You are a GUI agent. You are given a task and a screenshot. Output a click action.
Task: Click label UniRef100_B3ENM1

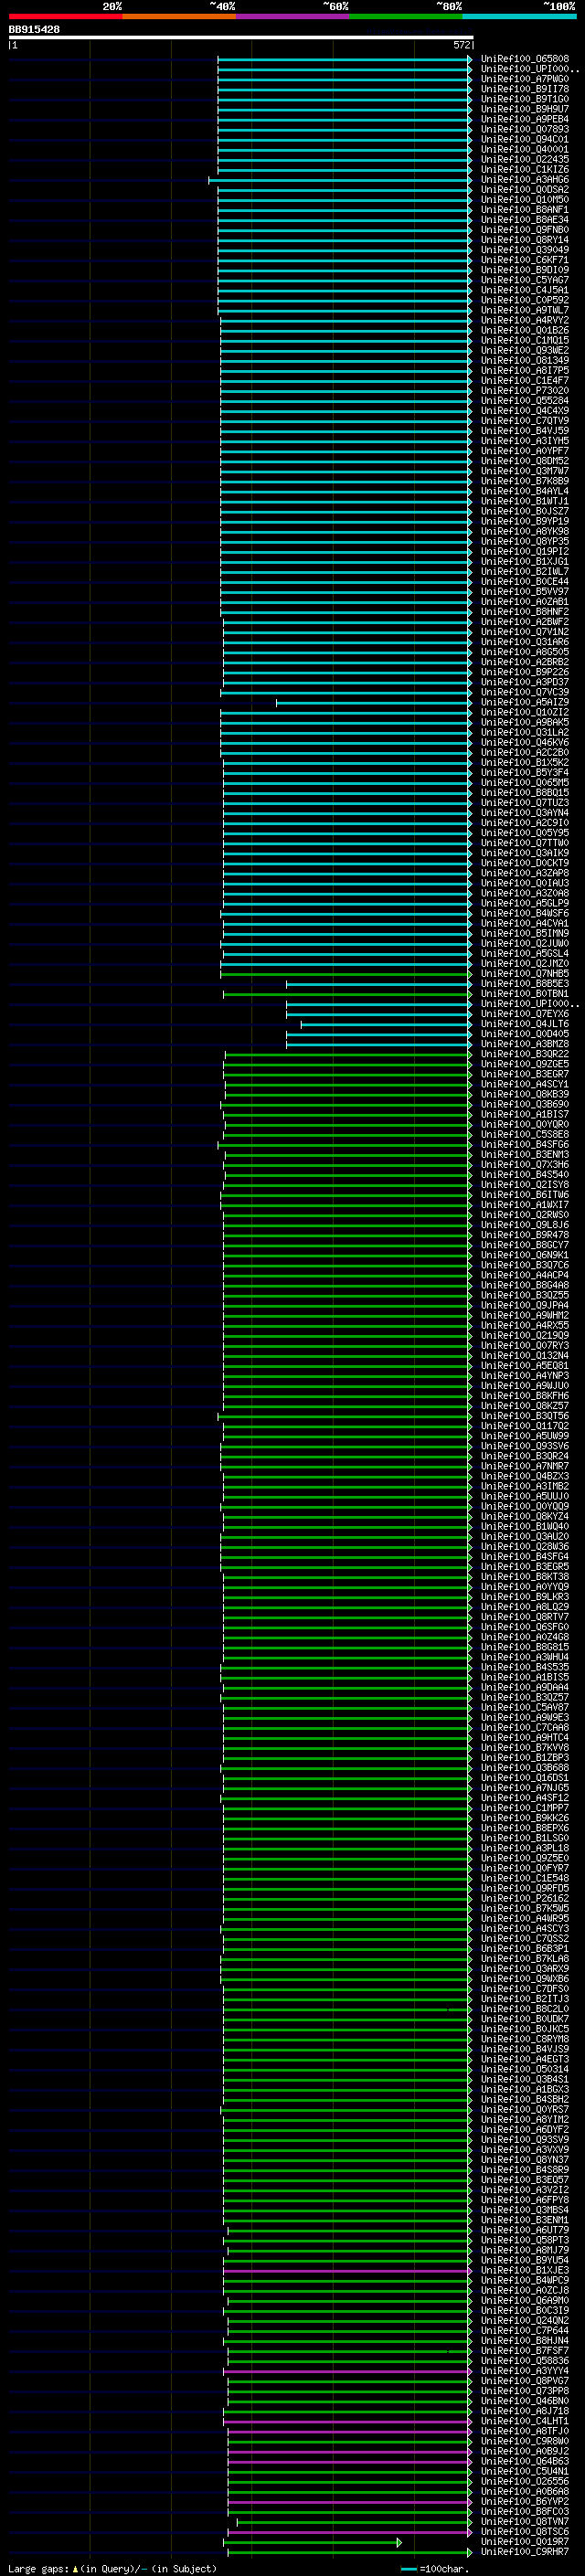tap(524, 2220)
